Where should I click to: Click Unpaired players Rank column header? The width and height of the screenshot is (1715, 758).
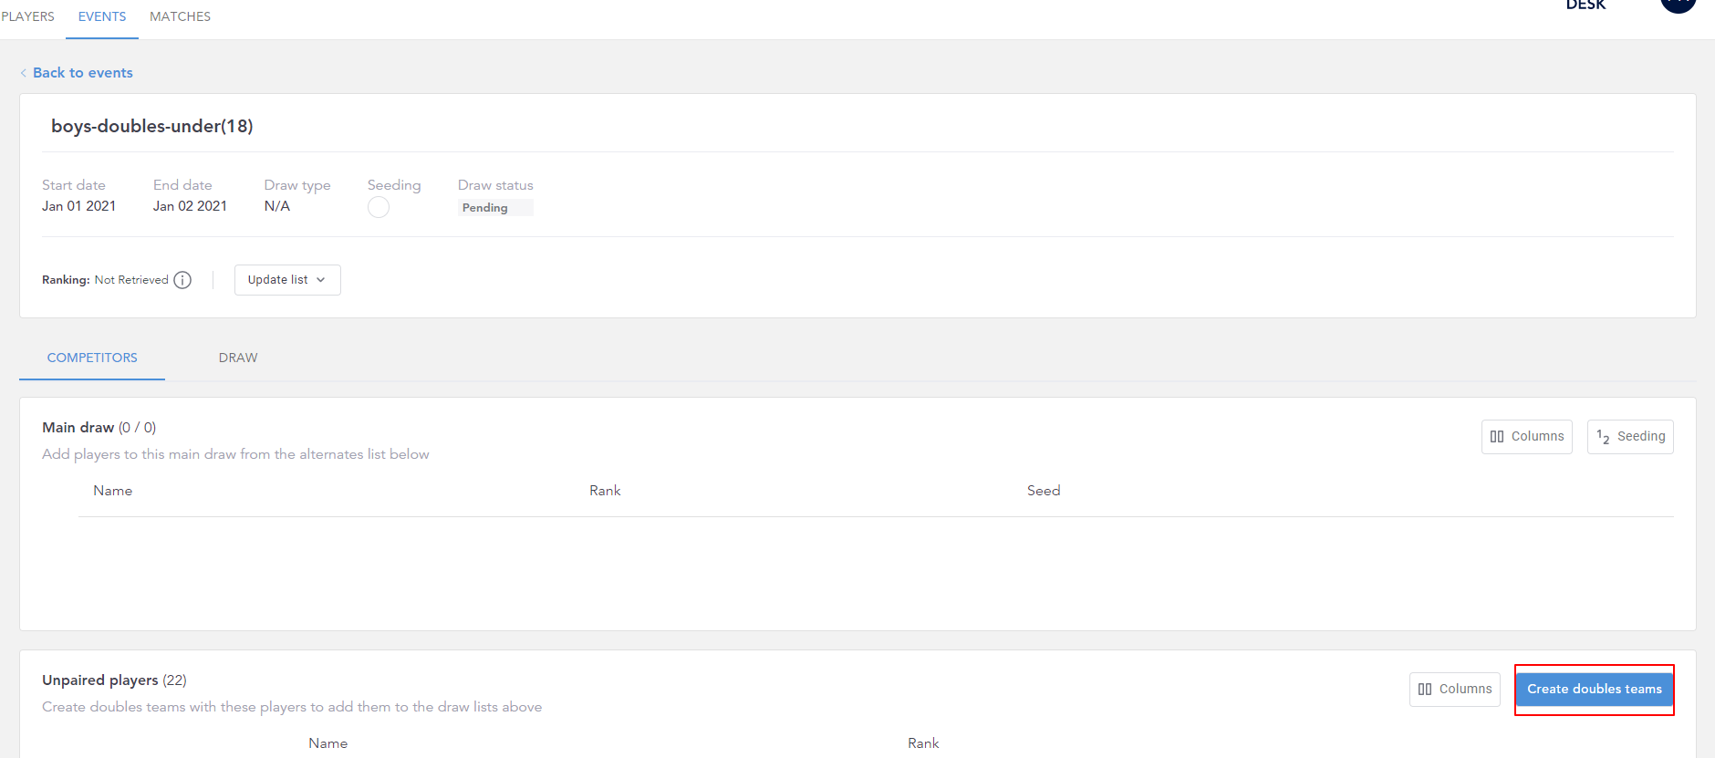(923, 743)
